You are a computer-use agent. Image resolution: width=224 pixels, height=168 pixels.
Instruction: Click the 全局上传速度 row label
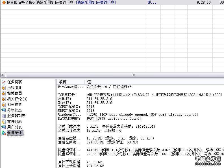70,130
